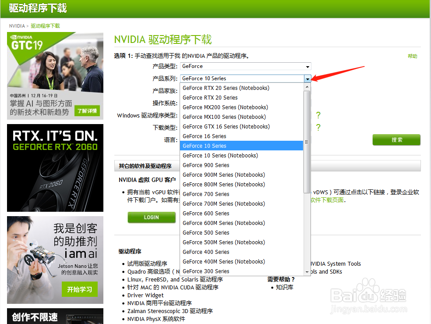Screen dimensions: 431x324
Task: Open GeForce RTX 2060 advertisement banner
Action: tap(55, 168)
